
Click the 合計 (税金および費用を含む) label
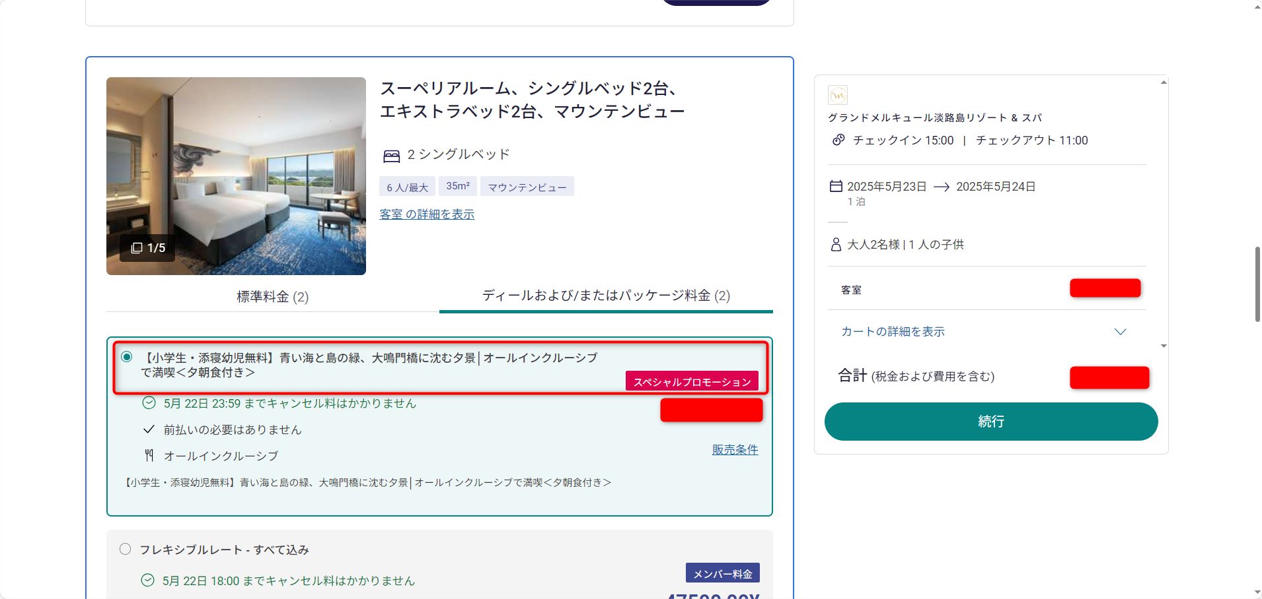click(916, 376)
